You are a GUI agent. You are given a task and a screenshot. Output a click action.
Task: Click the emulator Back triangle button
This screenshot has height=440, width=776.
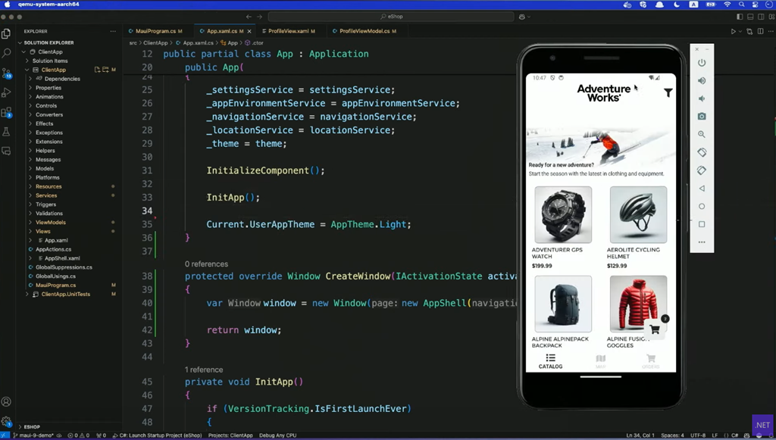pos(702,189)
